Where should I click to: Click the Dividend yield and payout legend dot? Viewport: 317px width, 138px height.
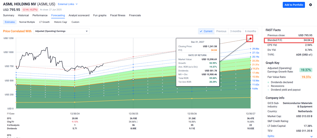[268, 90]
